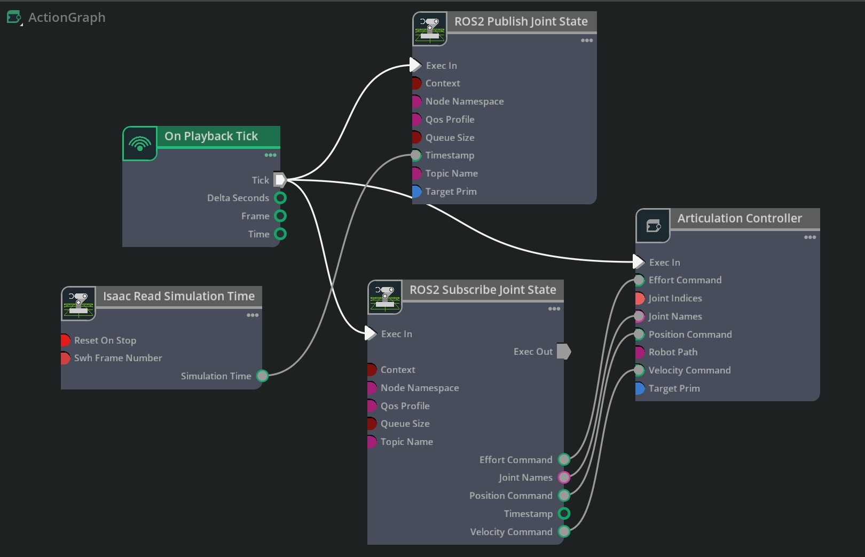Click the Isaac Read Simulation Time node icon
865x557 pixels.
tap(78, 304)
